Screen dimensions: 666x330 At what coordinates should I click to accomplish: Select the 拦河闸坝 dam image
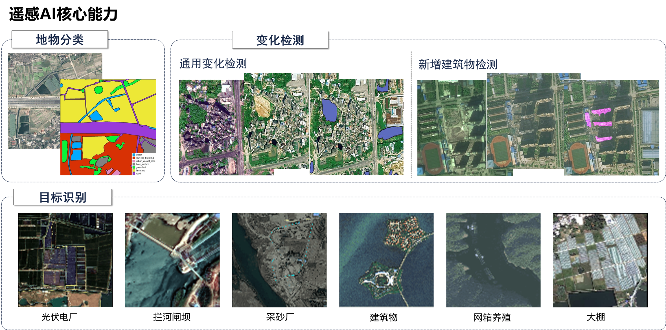(x=172, y=260)
